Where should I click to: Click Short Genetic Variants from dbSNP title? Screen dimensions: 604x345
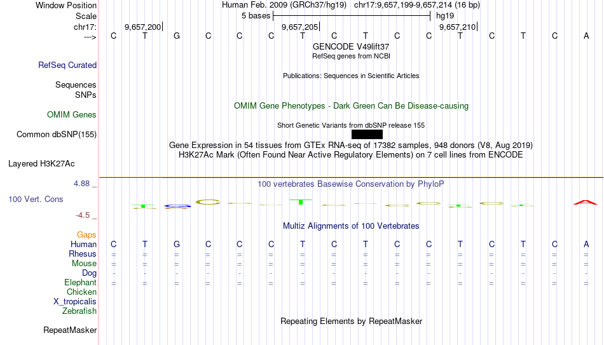click(x=351, y=126)
